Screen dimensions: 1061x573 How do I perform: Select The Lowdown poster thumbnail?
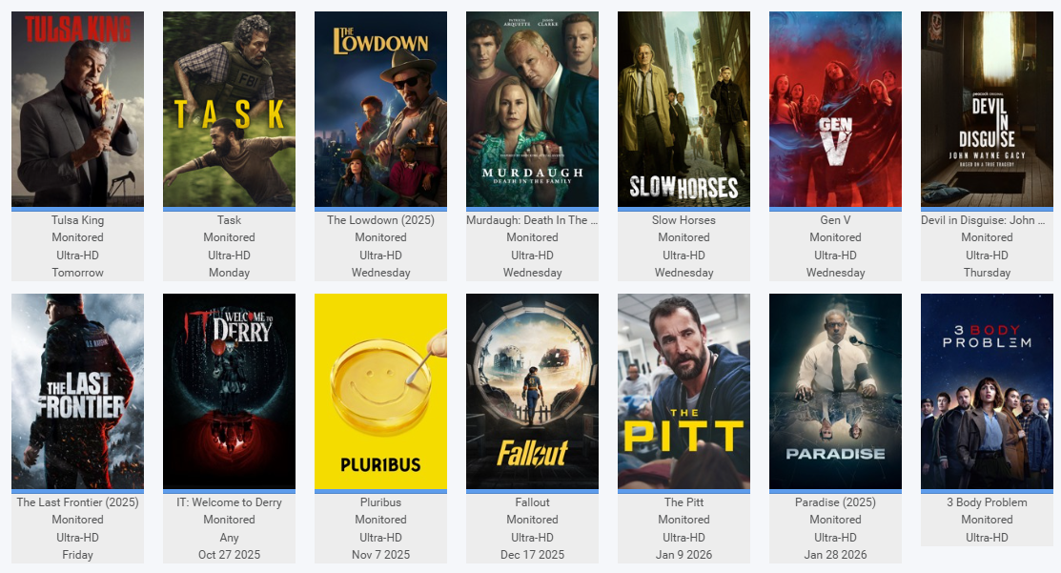click(x=381, y=109)
